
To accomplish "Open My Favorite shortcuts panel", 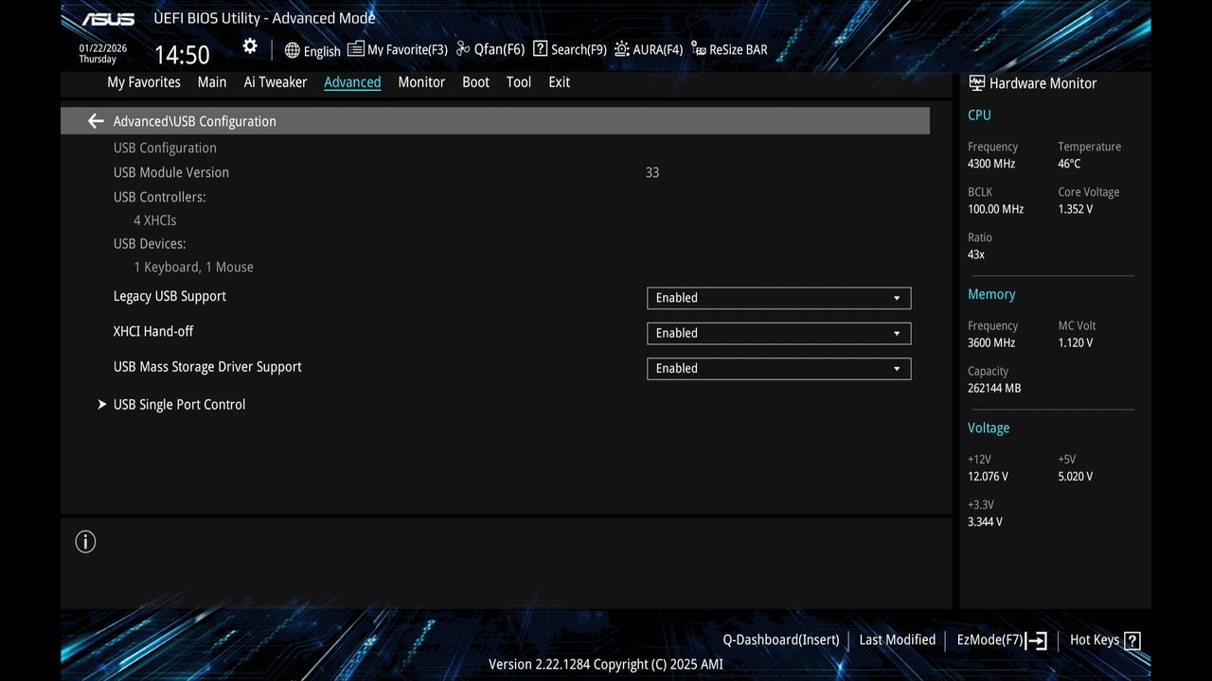I will (397, 49).
